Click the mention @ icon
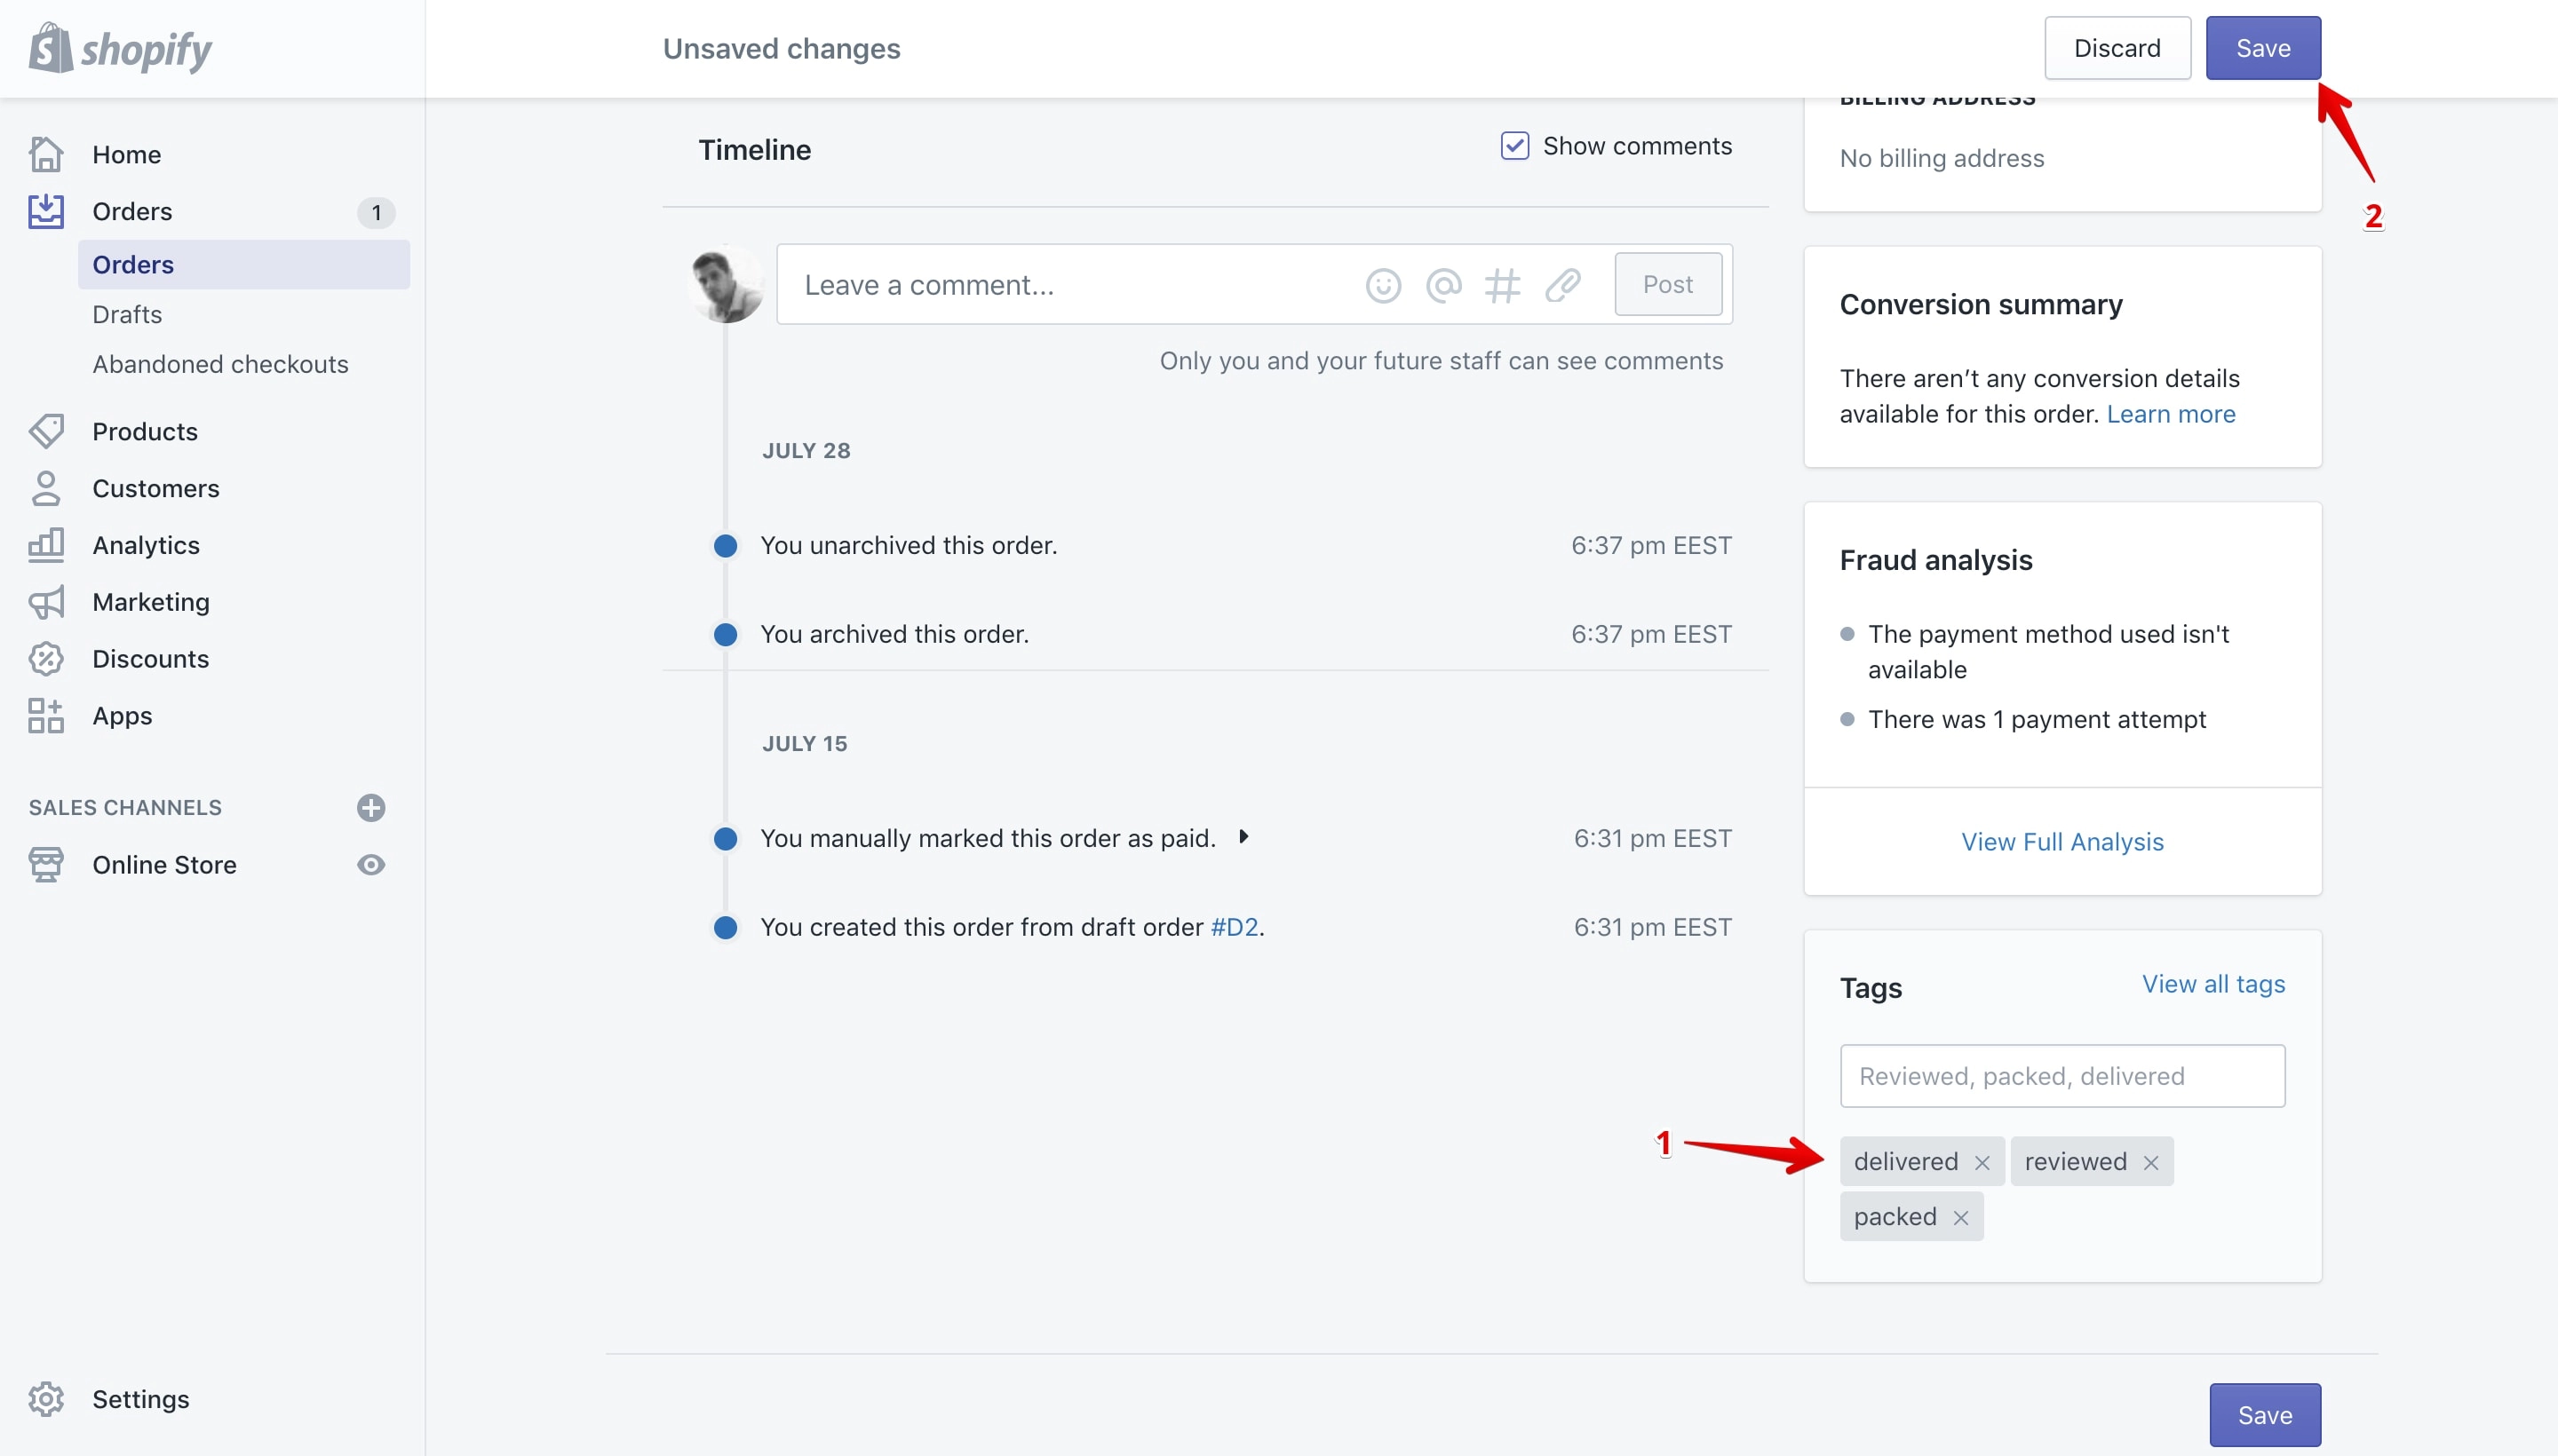This screenshot has height=1456, width=2558. 1442,285
